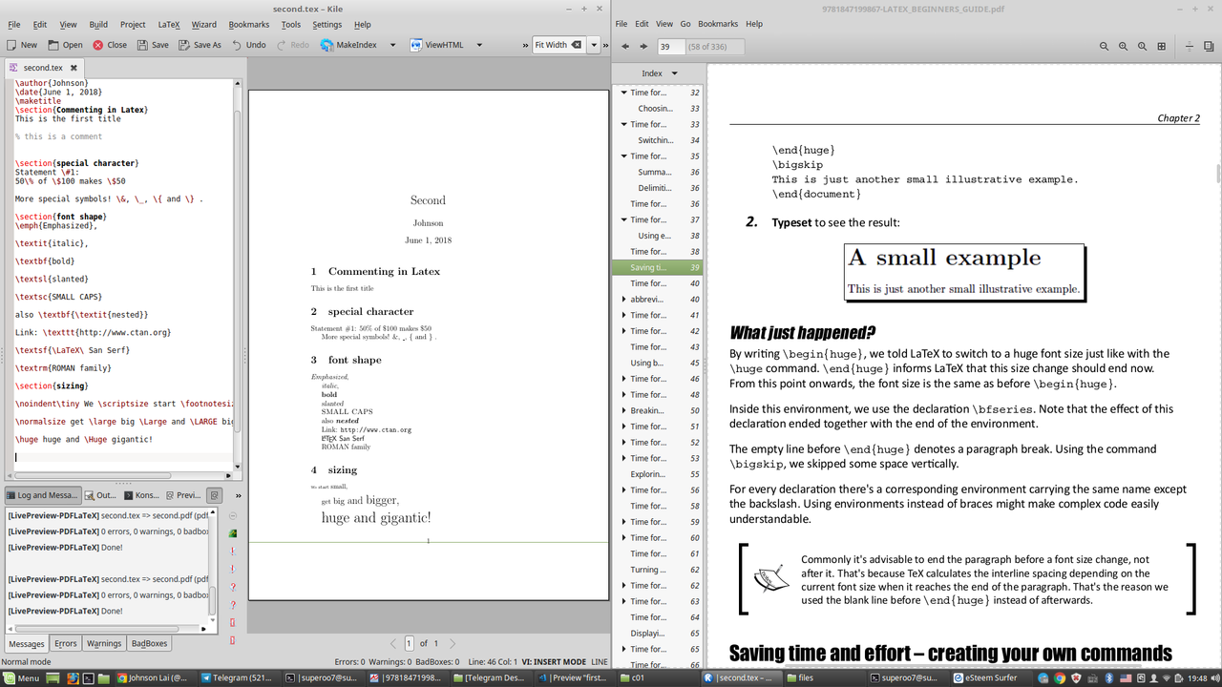The width and height of the screenshot is (1222, 687).
Task: Open the Fit Width zoom dropdown
Action: click(x=594, y=45)
